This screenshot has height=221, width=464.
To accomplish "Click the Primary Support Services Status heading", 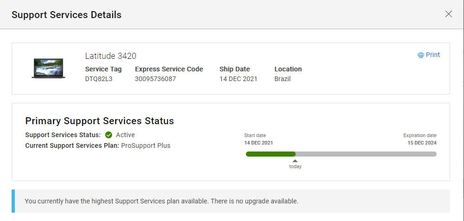I will [99, 121].
